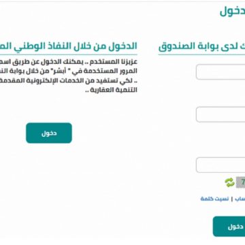245x245 pixels.
Task: Click the لكي تستفيد من الخدمات الإلكترونية line
Action: click(69, 80)
